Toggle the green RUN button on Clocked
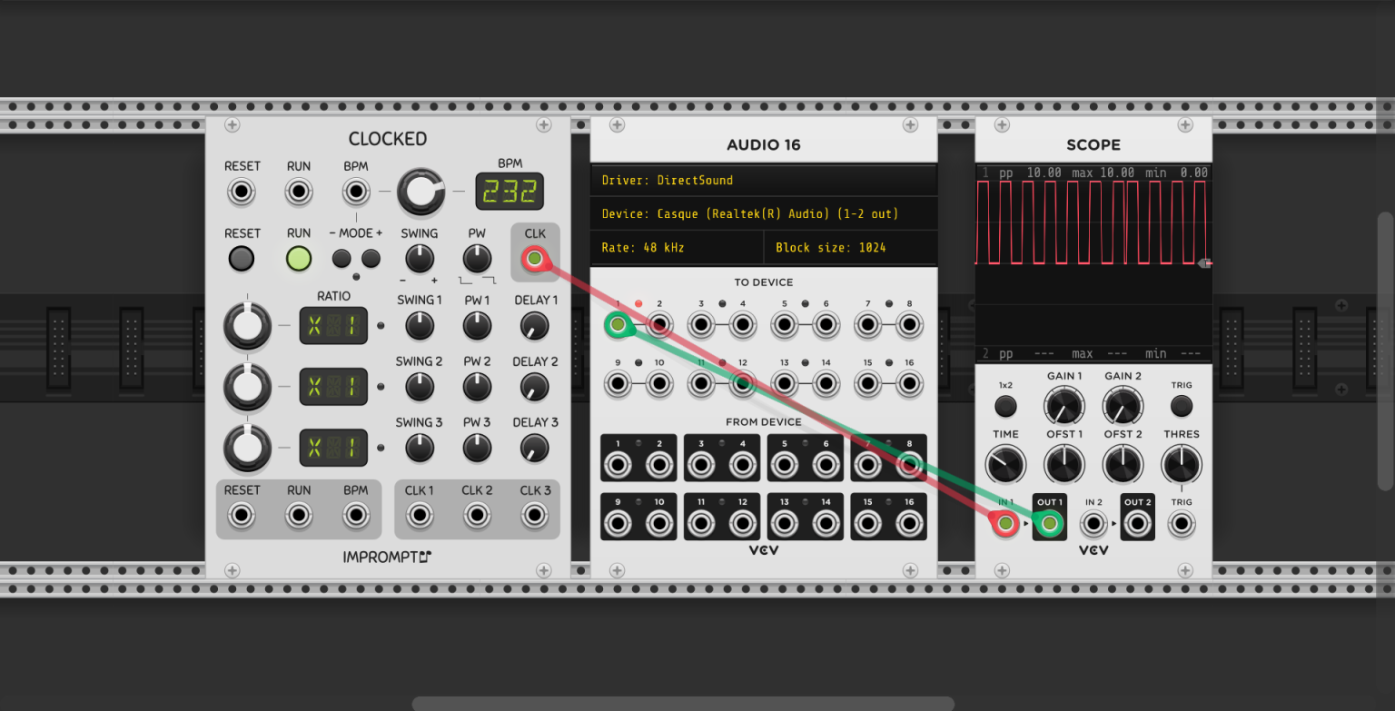Screen dimensions: 1395x711 pyautogui.click(x=299, y=259)
